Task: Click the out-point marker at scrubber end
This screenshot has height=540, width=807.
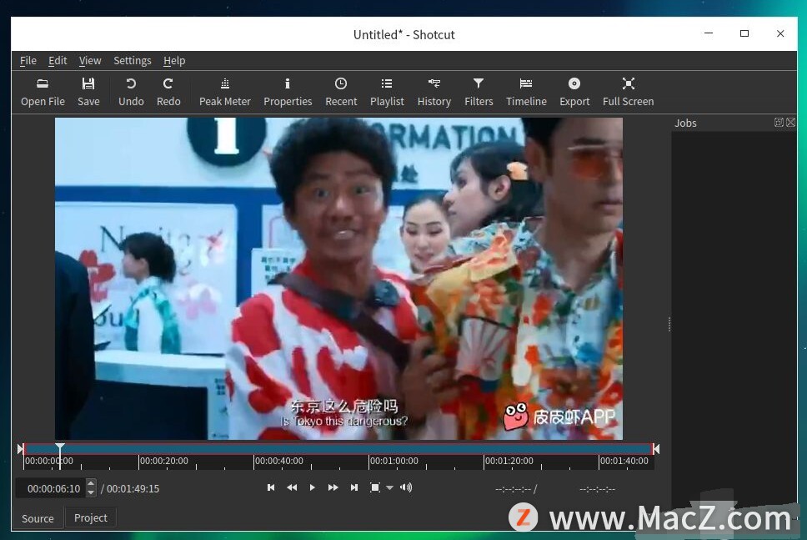Action: (656, 449)
